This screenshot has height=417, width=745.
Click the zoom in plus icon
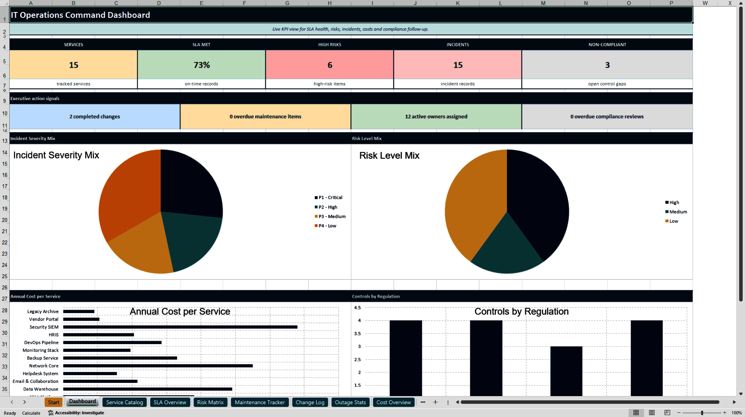pyautogui.click(x=725, y=413)
